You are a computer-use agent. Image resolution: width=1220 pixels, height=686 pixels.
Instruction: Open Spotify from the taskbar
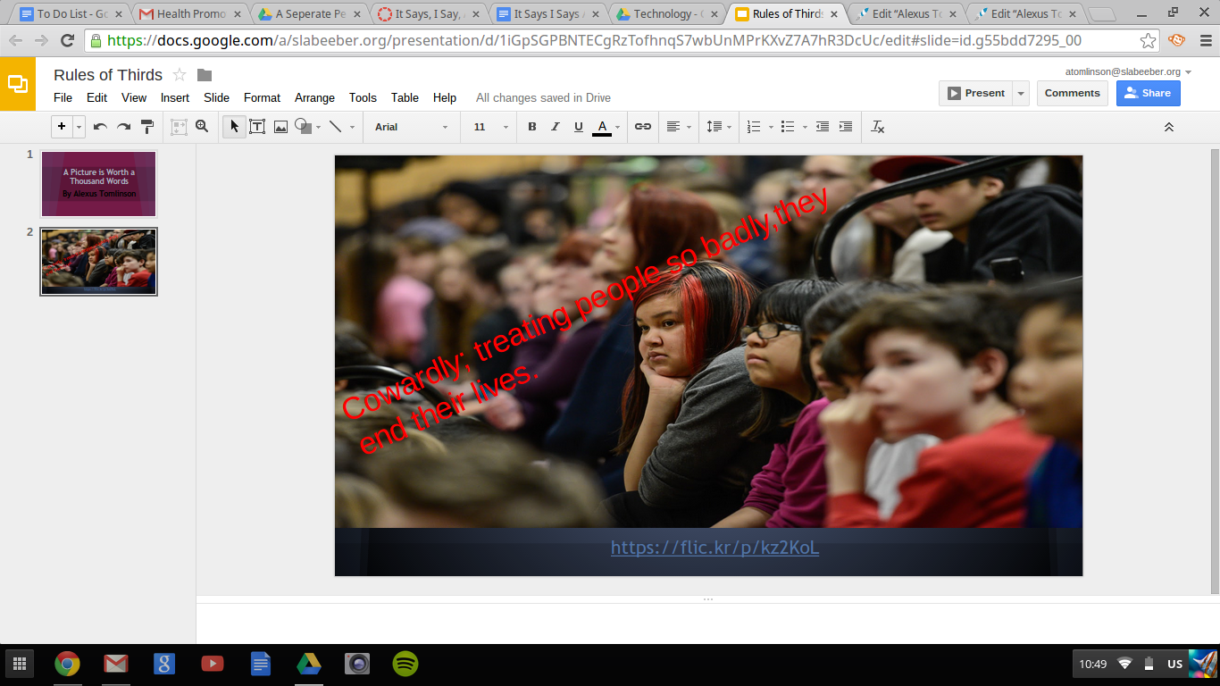(405, 664)
